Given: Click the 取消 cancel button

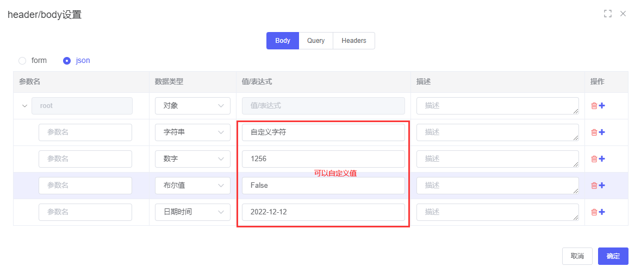Looking at the screenshot, I should click(577, 256).
